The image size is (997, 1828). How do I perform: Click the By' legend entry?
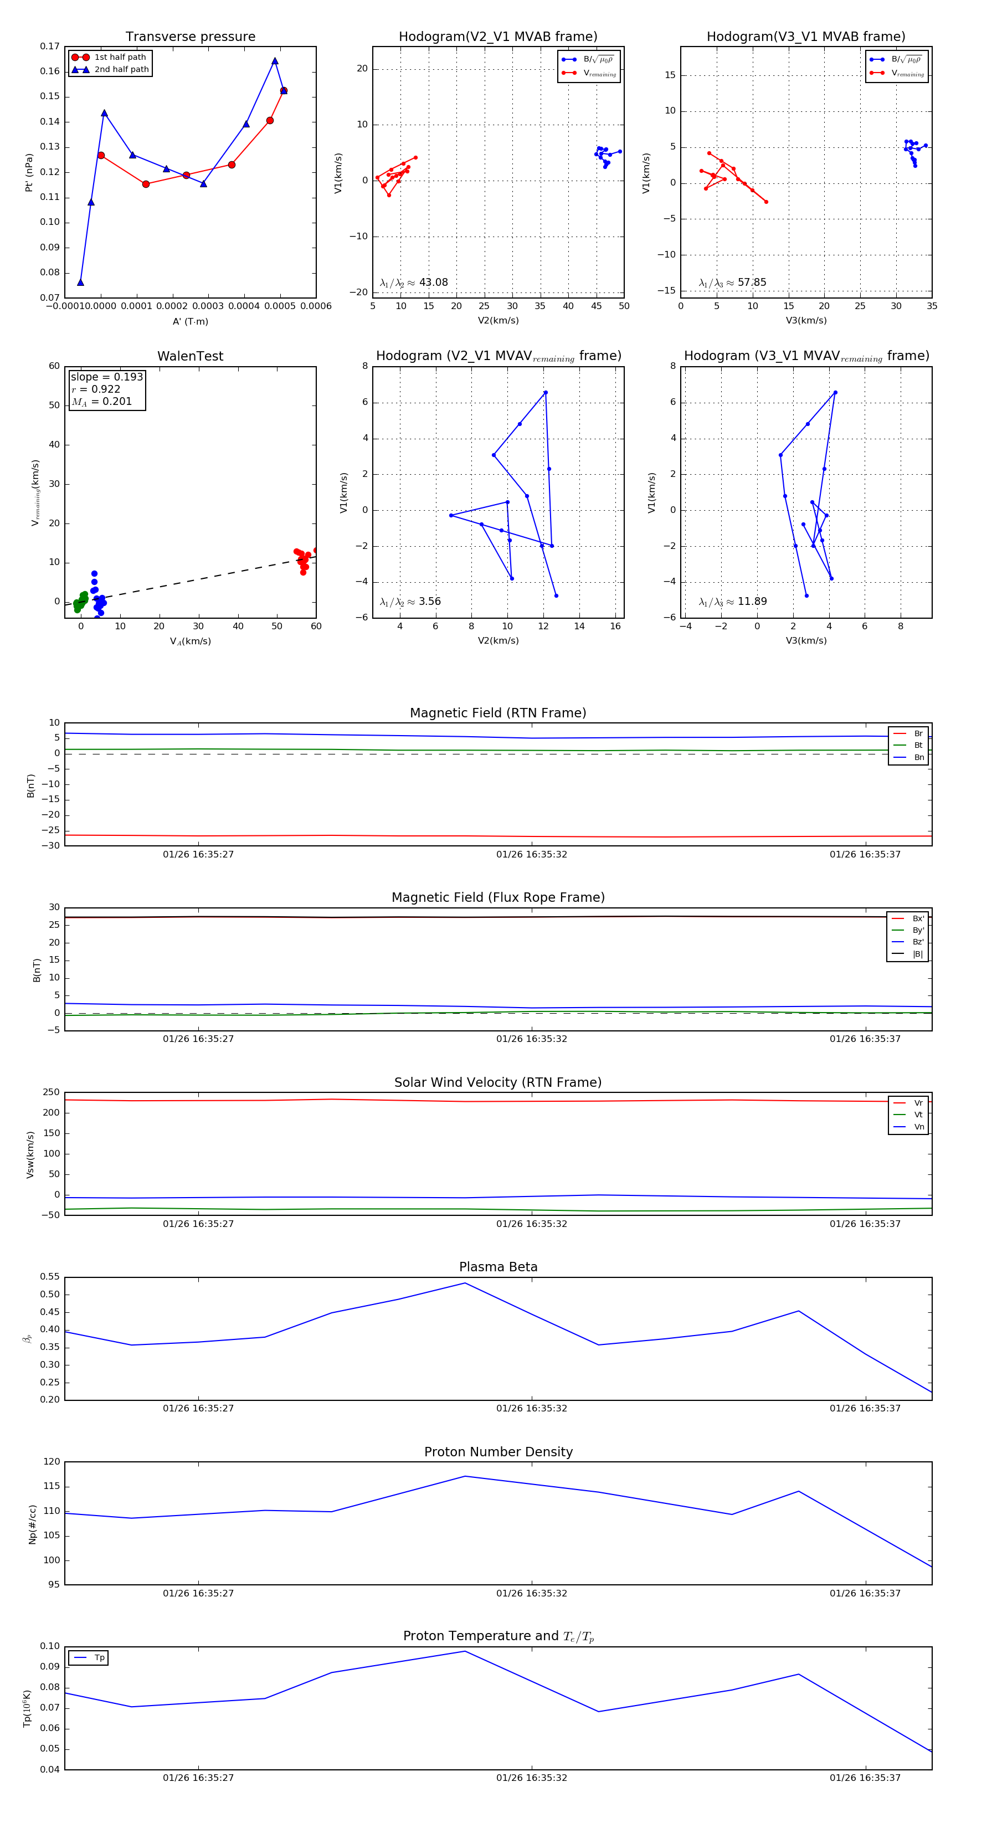908,930
